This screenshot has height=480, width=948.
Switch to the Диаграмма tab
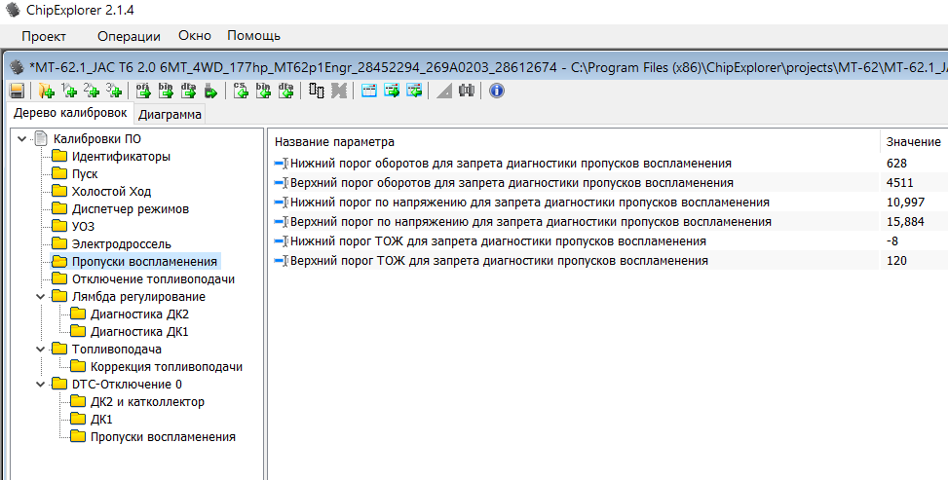pos(170,115)
